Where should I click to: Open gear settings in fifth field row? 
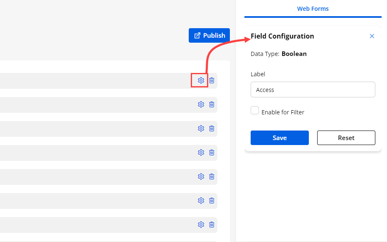pyautogui.click(x=201, y=177)
